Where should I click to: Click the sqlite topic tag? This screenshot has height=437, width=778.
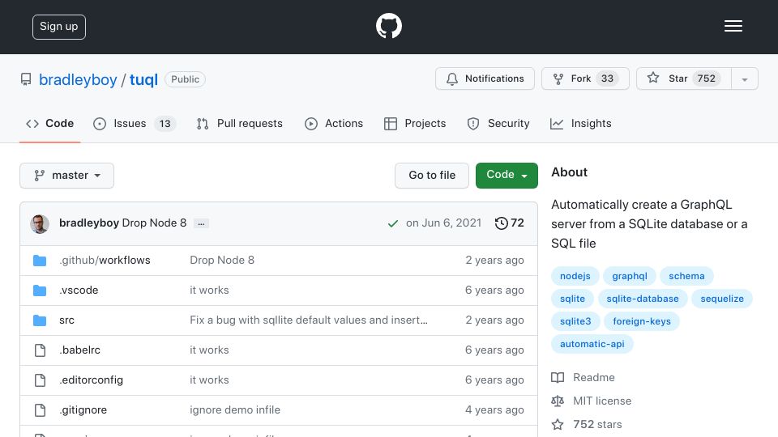tap(572, 299)
